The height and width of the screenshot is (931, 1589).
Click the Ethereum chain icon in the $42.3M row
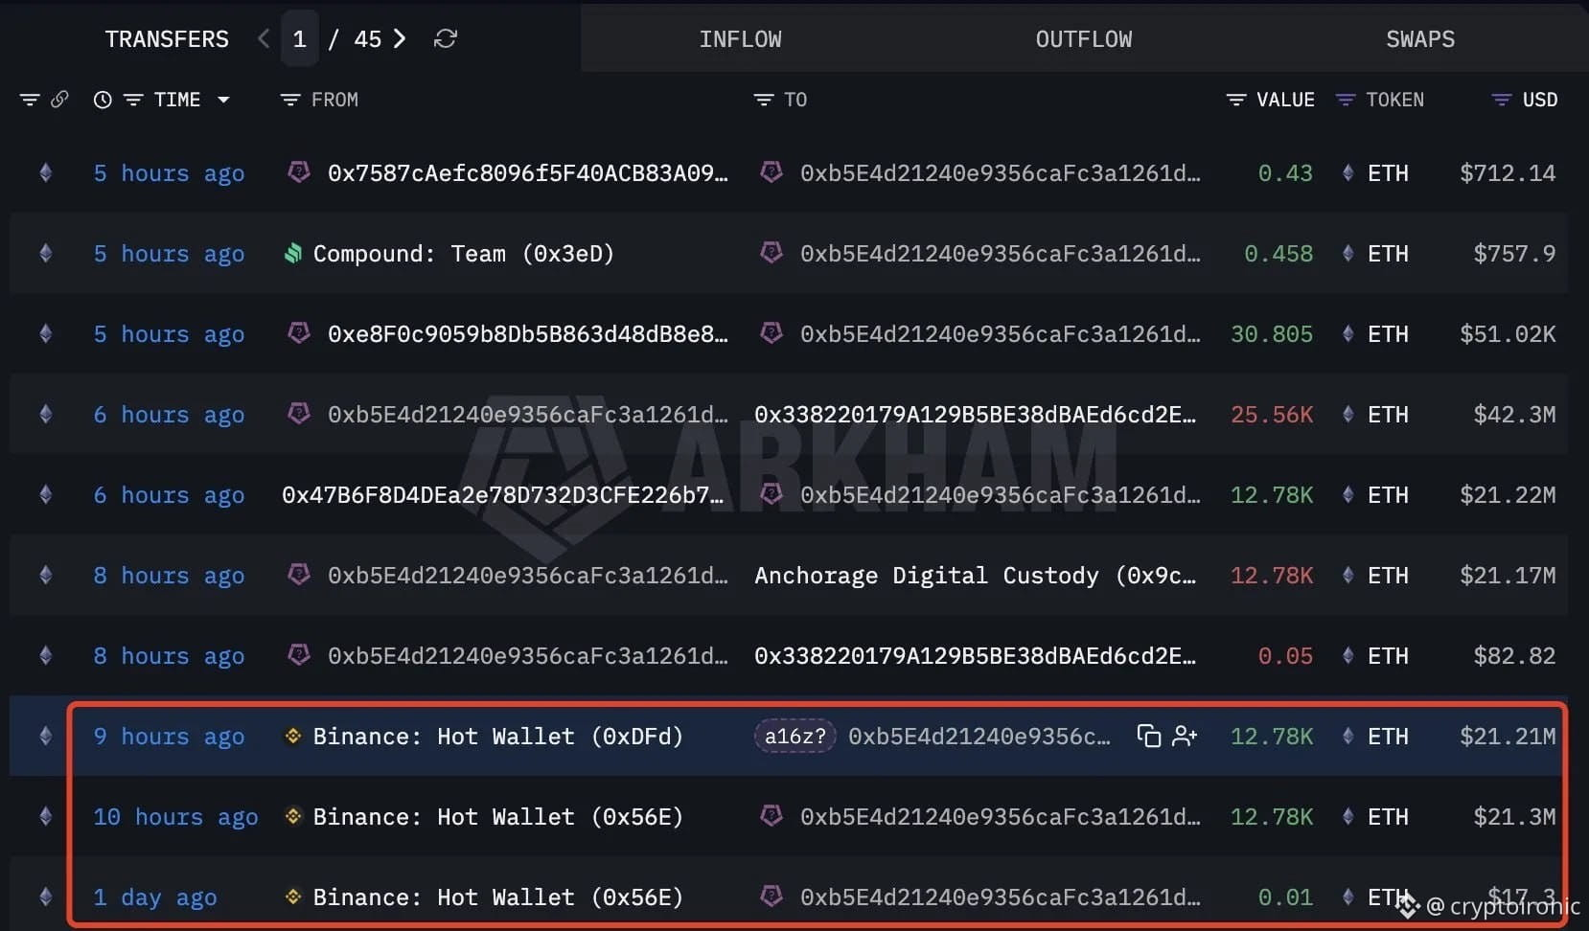click(45, 415)
